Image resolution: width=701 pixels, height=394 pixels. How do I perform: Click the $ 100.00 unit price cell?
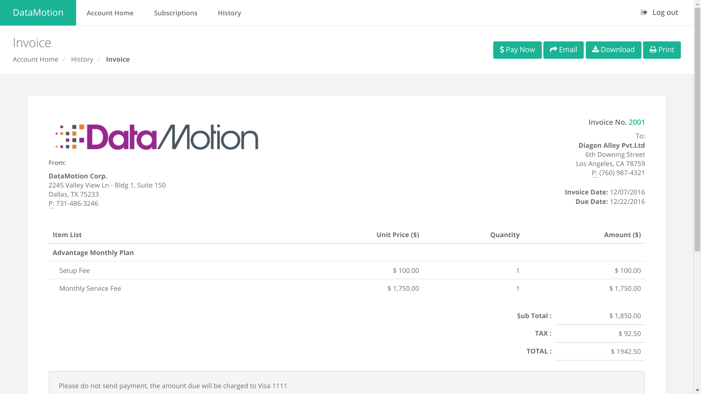pos(406,270)
